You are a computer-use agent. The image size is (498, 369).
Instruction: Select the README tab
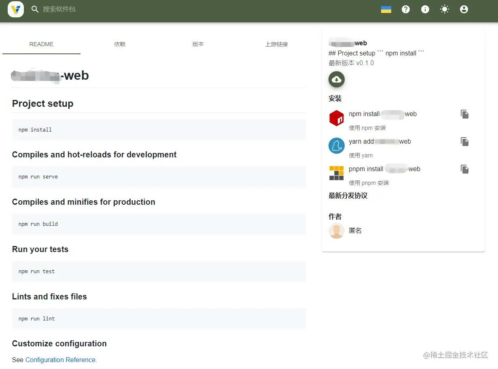tap(41, 44)
